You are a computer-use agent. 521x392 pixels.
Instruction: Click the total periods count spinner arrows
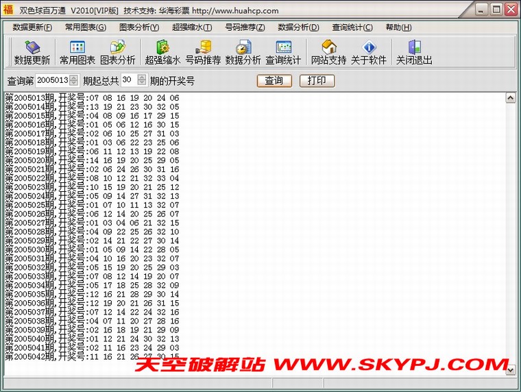point(142,80)
